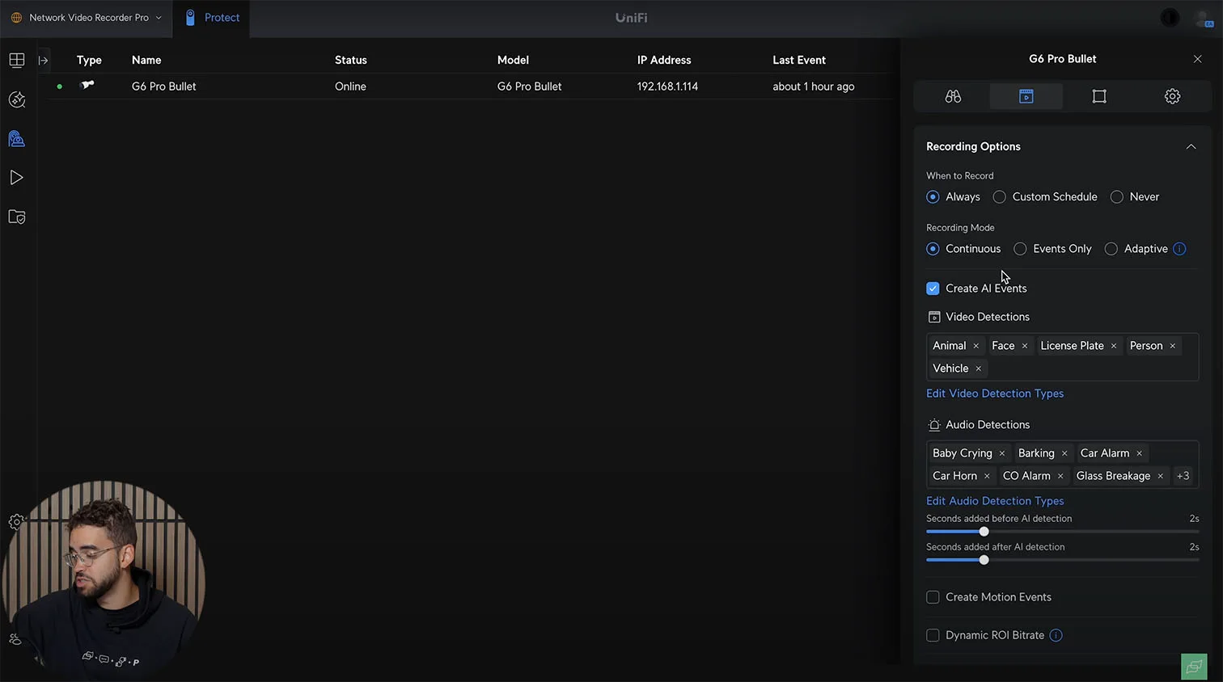Uncheck Create AI Events checkbox
The width and height of the screenshot is (1223, 682).
[x=933, y=288]
